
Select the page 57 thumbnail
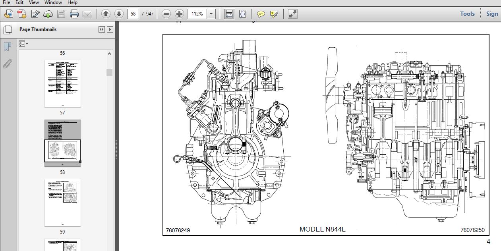tap(62, 83)
